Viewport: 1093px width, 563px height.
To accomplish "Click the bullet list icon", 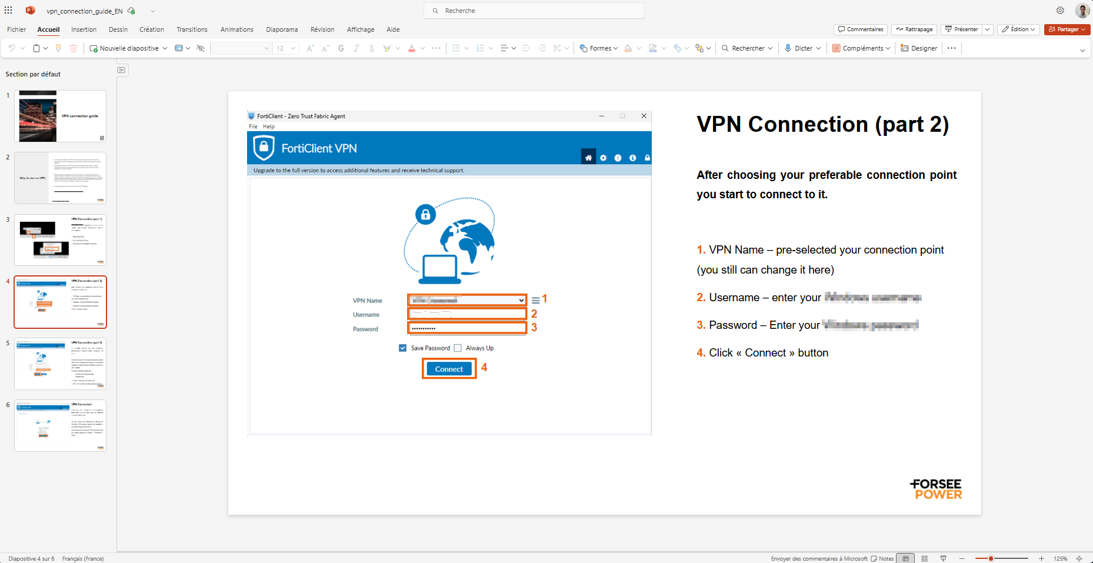I will tap(456, 48).
